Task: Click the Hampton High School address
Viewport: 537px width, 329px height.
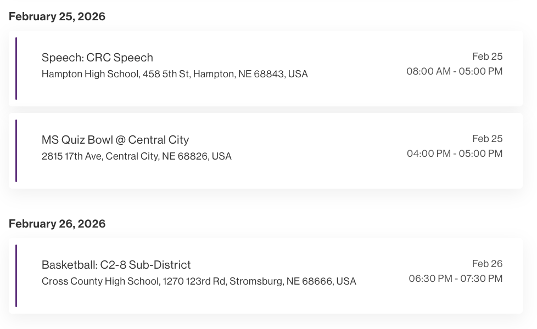Action: click(175, 74)
